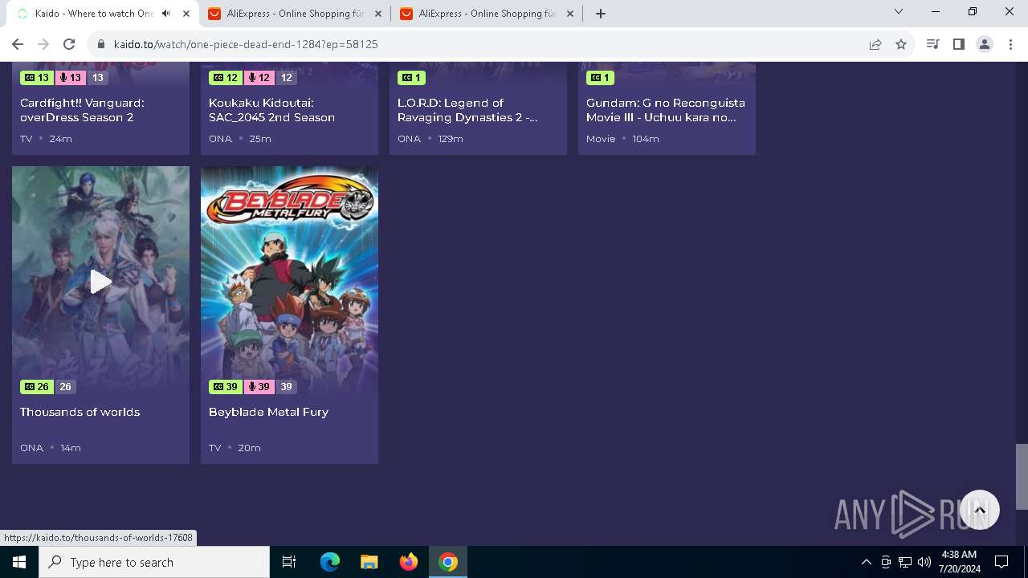The width and height of the screenshot is (1028, 578).
Task: Switch to the first AliExpress tab
Action: [x=295, y=14]
